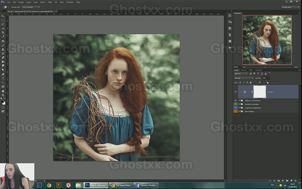The image size is (302, 189).
Task: Open the Image menu
Action: pyautogui.click(x=21, y=2)
